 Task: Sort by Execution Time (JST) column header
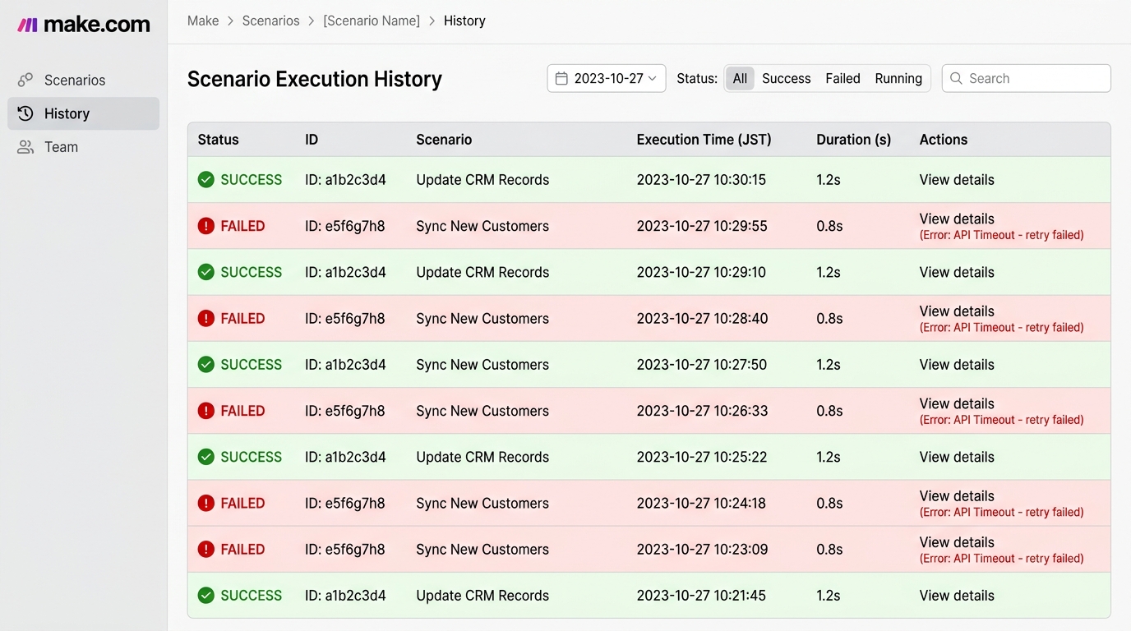point(704,140)
